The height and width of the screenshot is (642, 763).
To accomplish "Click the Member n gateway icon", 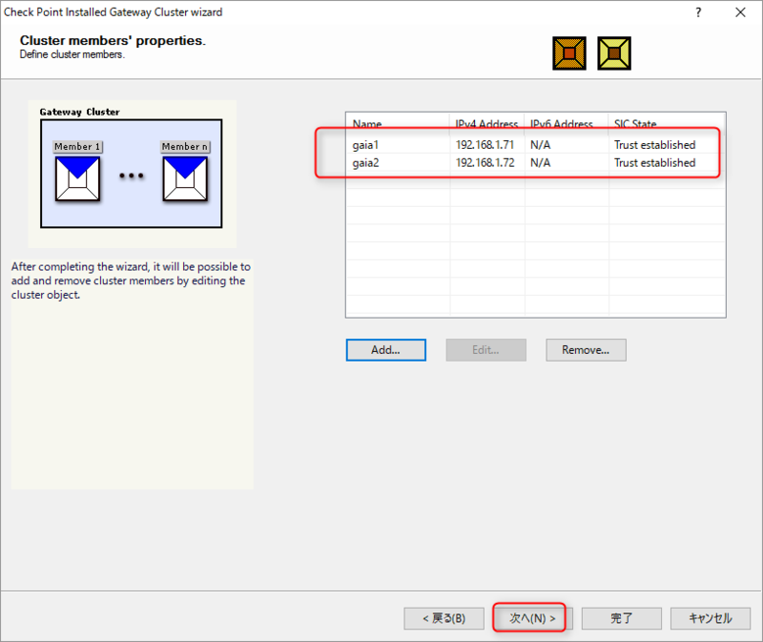I will pos(185,178).
